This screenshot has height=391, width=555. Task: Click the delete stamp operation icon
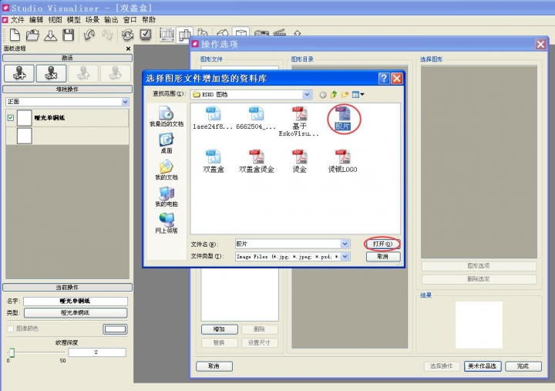pos(50,72)
